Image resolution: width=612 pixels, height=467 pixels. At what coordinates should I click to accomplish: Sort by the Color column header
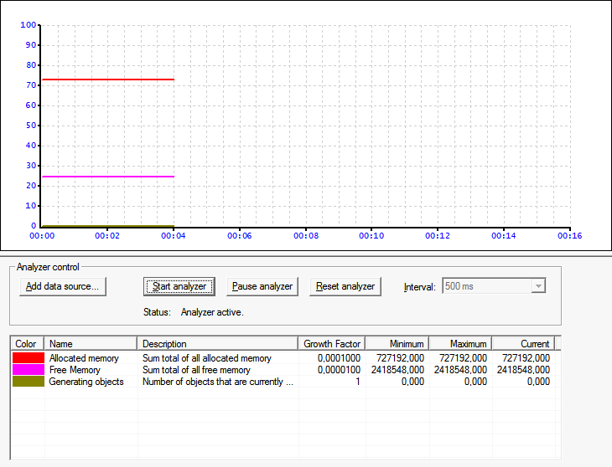[27, 344]
